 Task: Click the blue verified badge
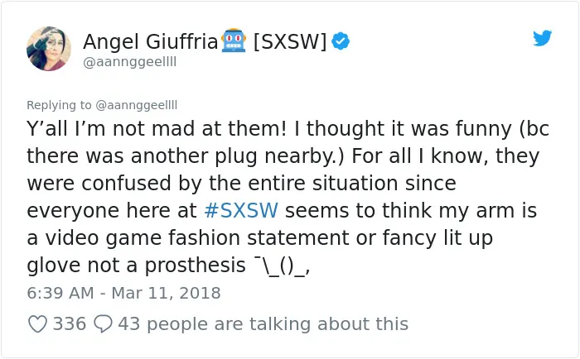pos(341,41)
